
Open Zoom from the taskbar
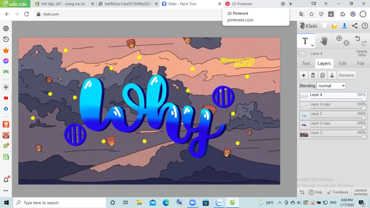click(193, 203)
